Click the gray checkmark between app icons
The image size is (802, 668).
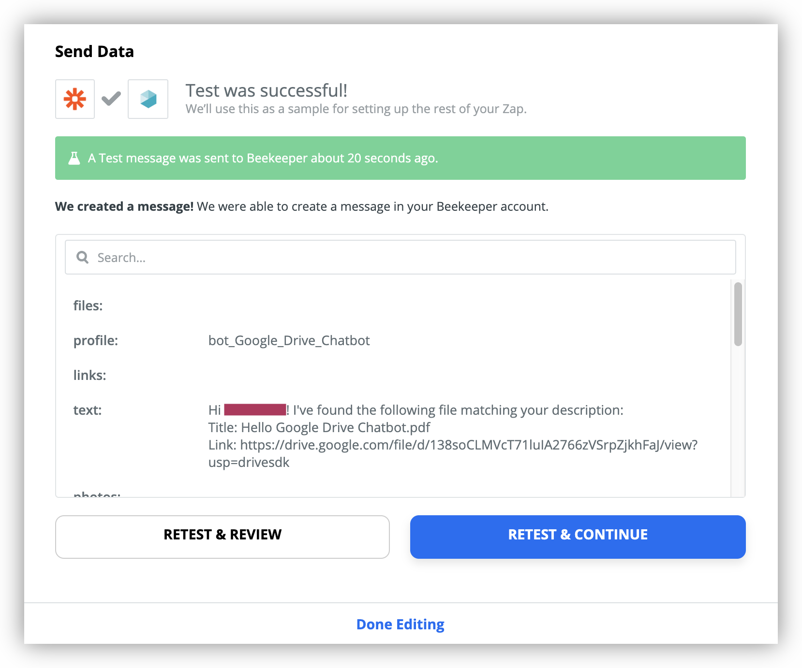(x=111, y=99)
